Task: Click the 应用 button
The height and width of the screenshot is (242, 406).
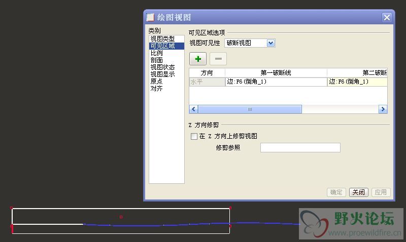Action: (381, 192)
